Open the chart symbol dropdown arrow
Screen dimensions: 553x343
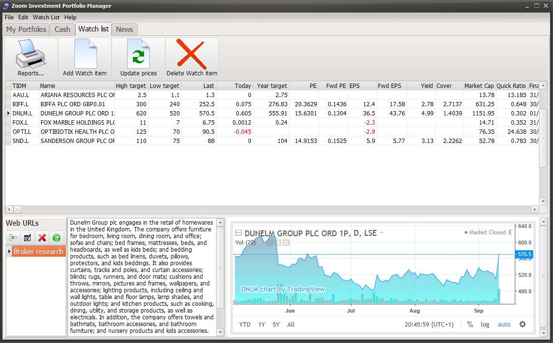tap(382, 233)
